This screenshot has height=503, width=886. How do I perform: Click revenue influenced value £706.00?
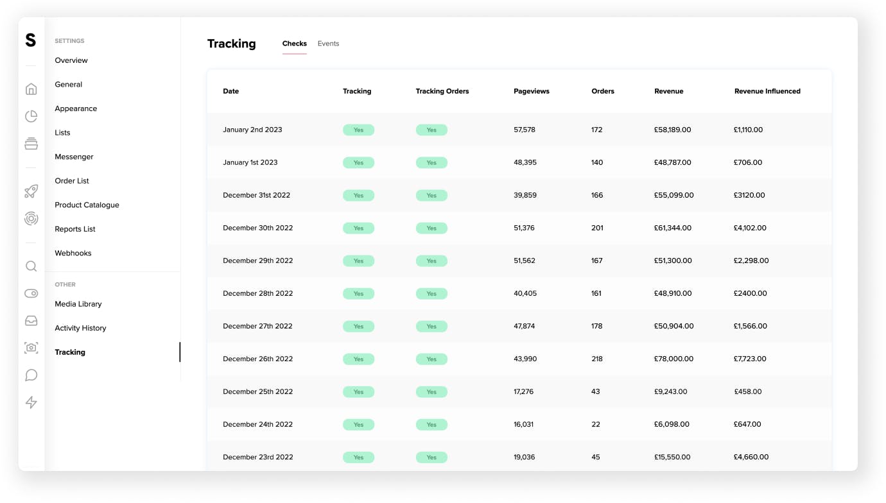pyautogui.click(x=748, y=162)
